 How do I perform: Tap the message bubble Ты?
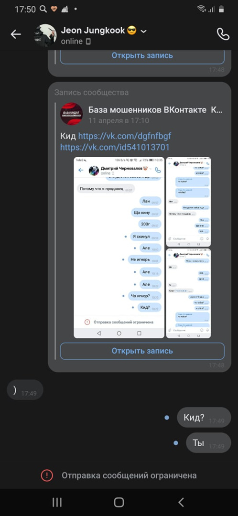pyautogui.click(x=208, y=443)
